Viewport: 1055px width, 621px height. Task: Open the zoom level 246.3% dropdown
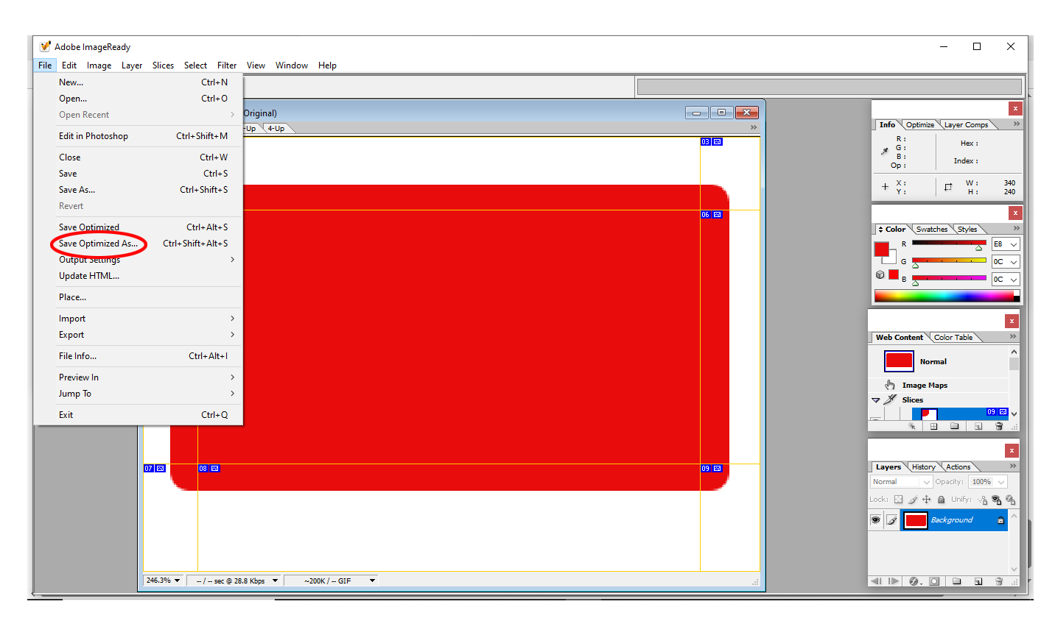[177, 581]
